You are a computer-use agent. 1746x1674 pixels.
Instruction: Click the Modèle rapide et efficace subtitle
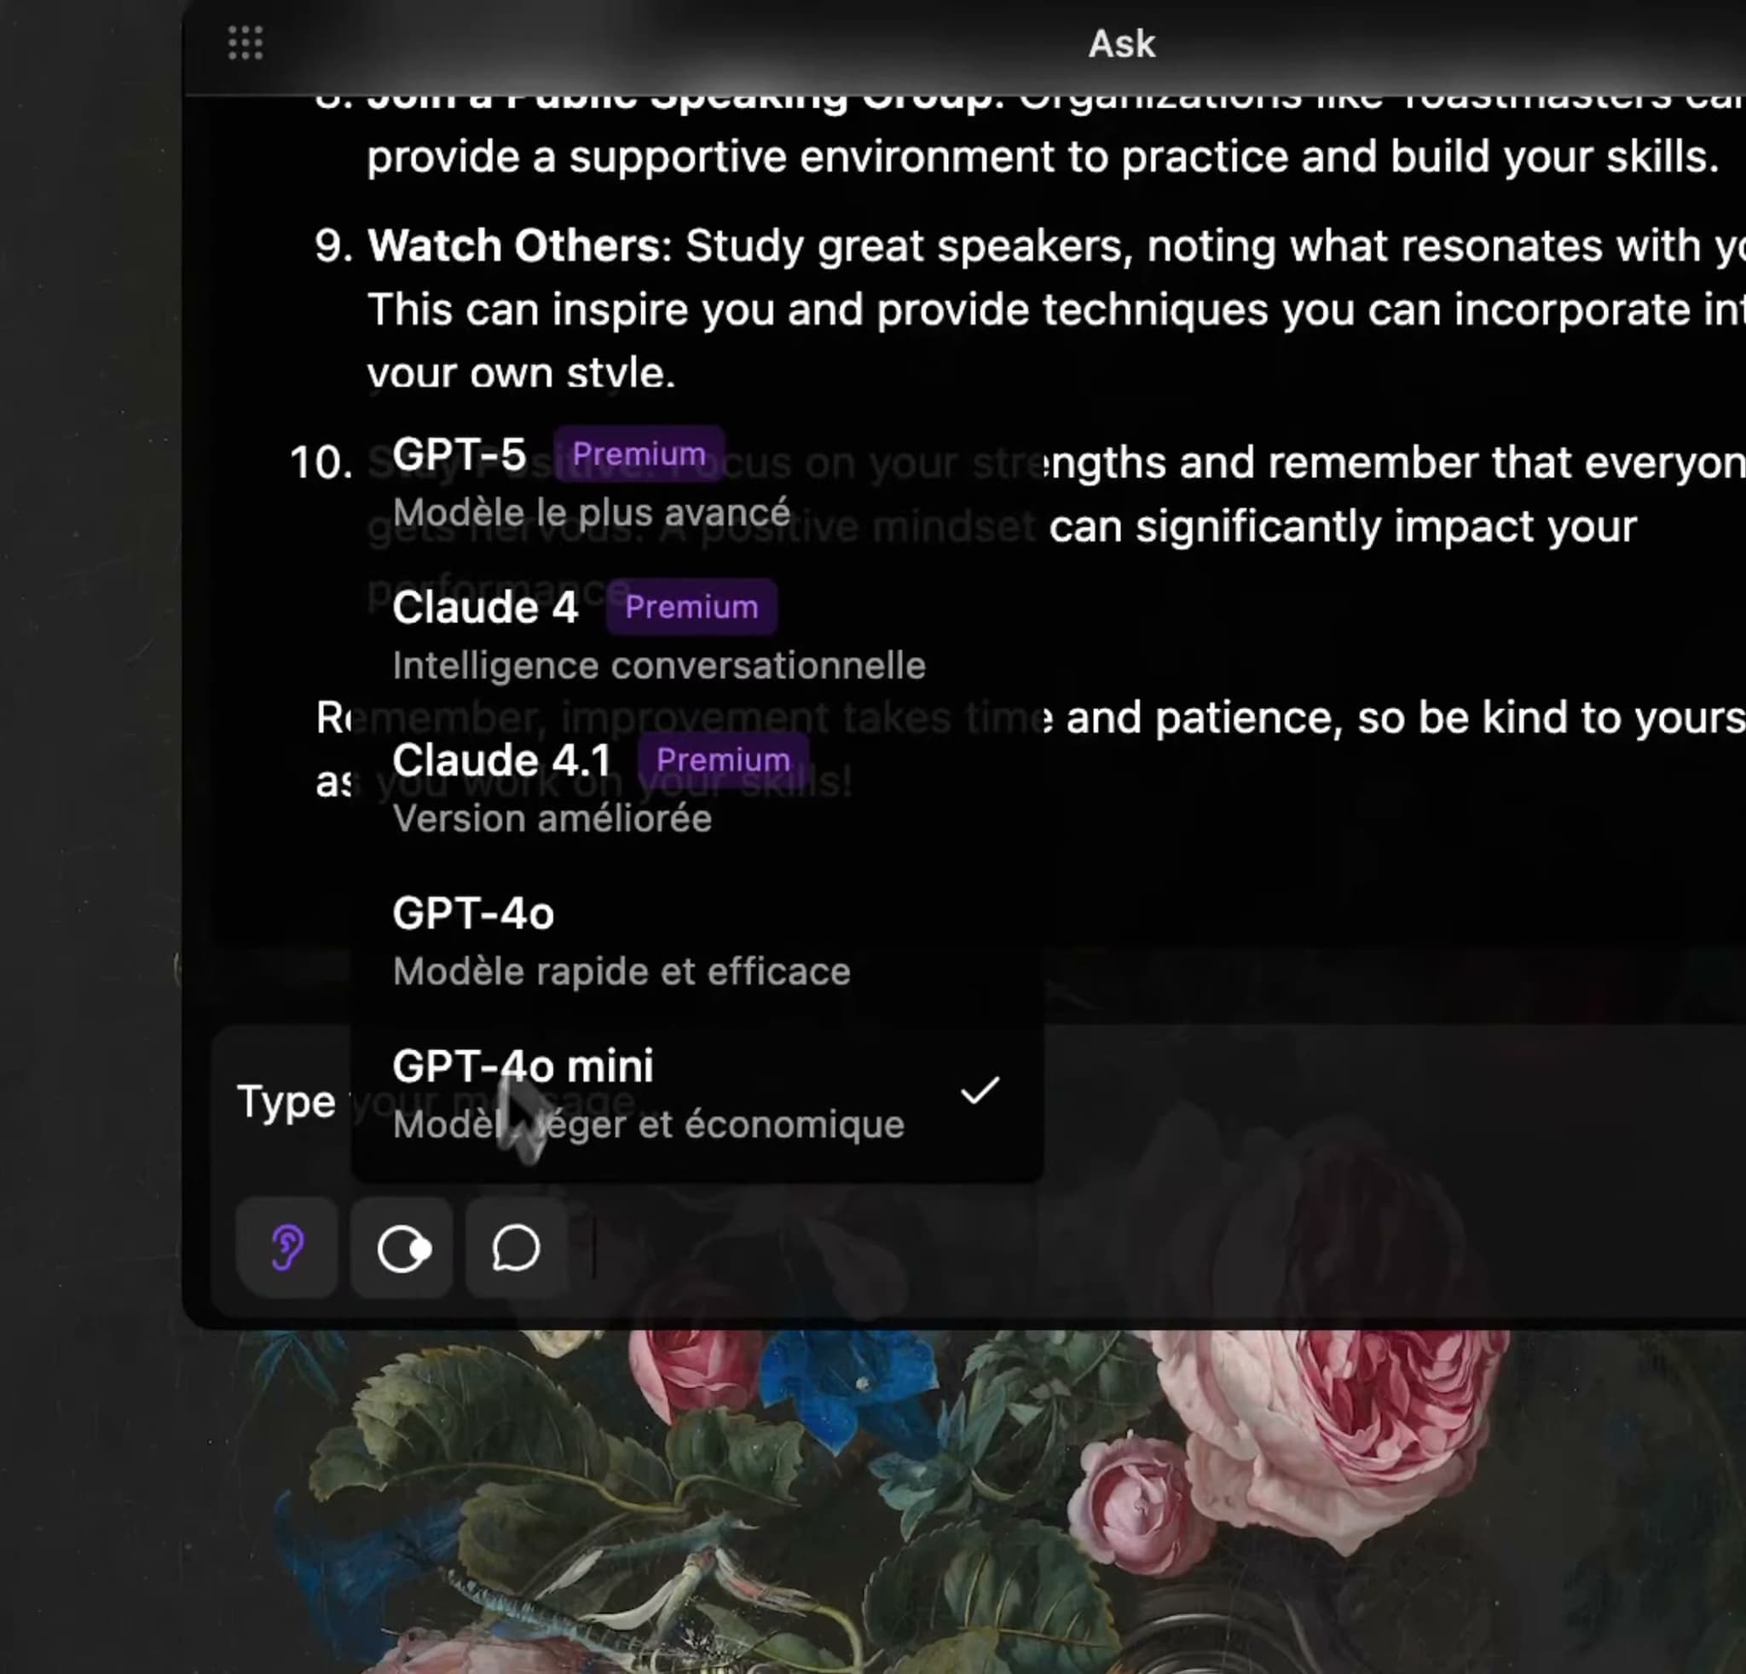(x=622, y=972)
